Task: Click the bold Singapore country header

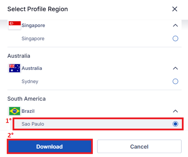Action: [x=33, y=25]
